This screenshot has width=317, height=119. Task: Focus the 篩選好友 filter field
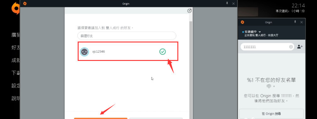coord(127,36)
